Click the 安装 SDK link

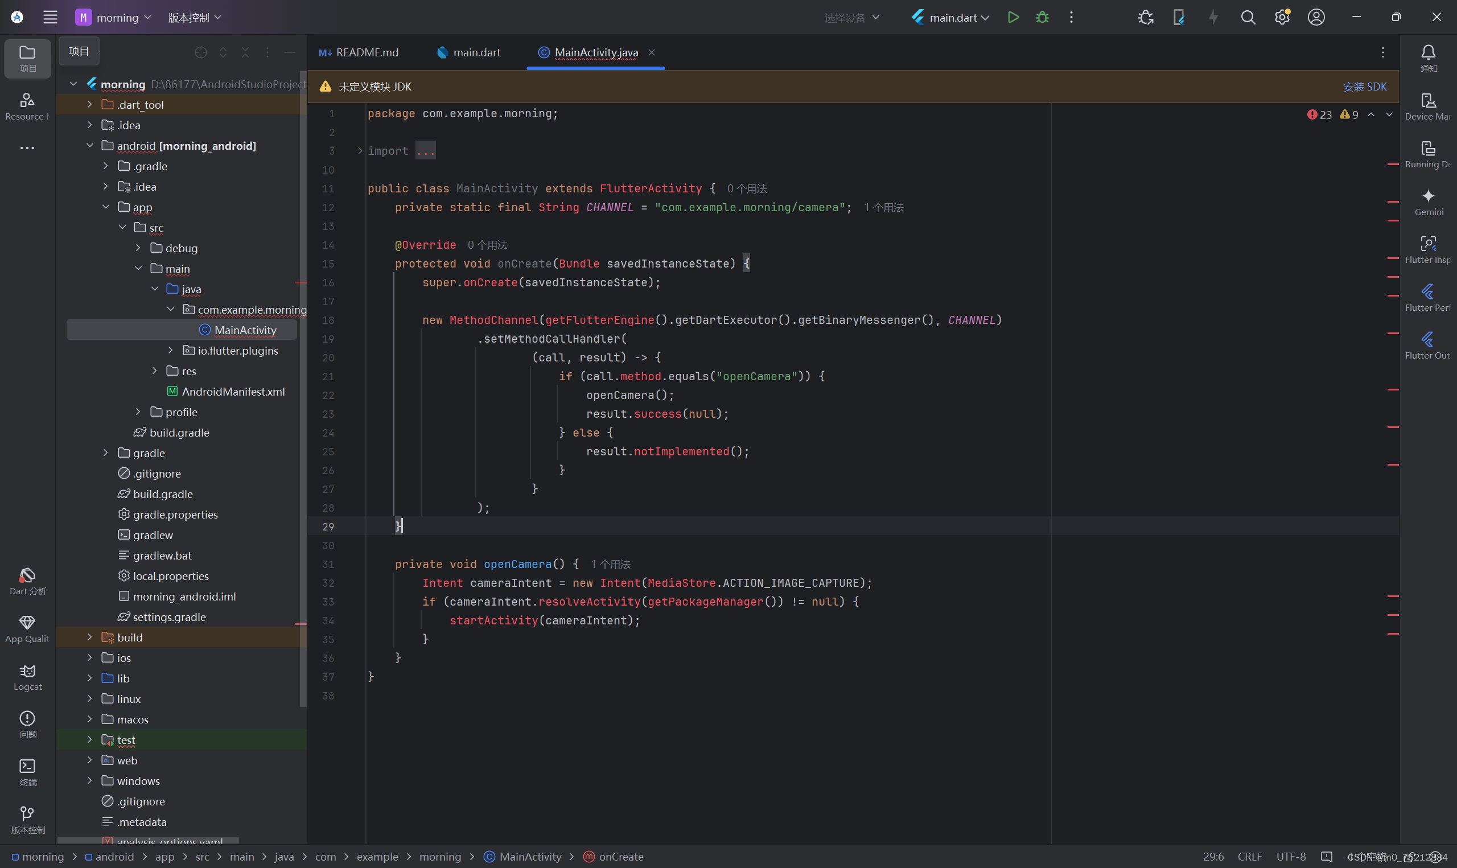[1365, 86]
